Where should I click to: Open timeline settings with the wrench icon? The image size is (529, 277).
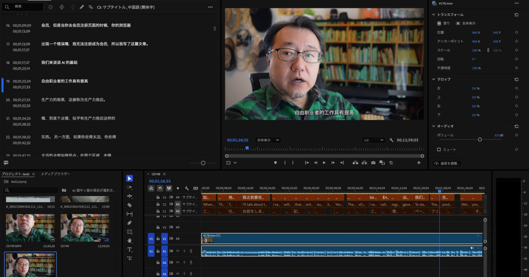pos(186,189)
